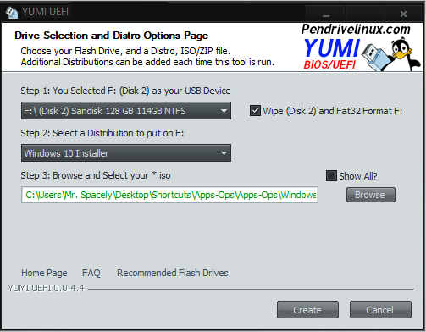The width and height of the screenshot is (426, 332).
Task: Open Recommended Flash Drives link
Action: click(173, 273)
